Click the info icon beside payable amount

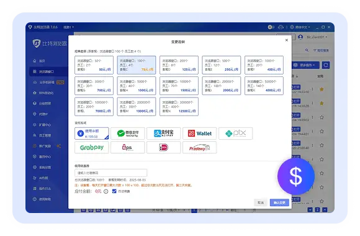coord(106,191)
